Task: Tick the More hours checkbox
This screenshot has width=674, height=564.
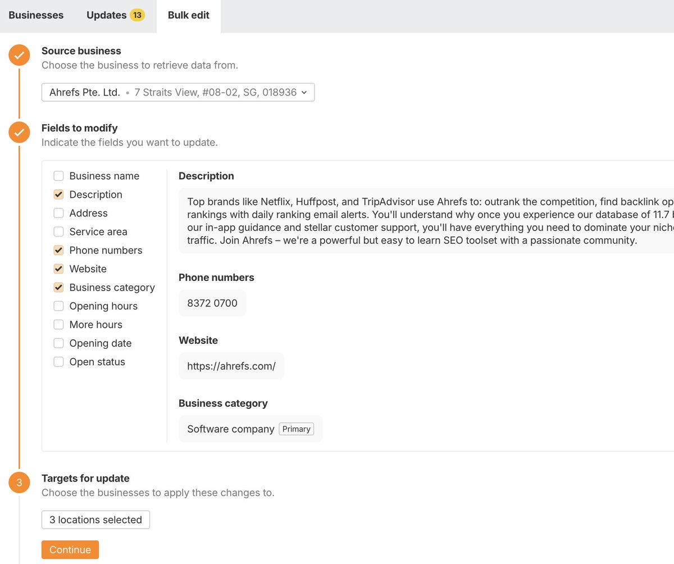Action: 58,324
